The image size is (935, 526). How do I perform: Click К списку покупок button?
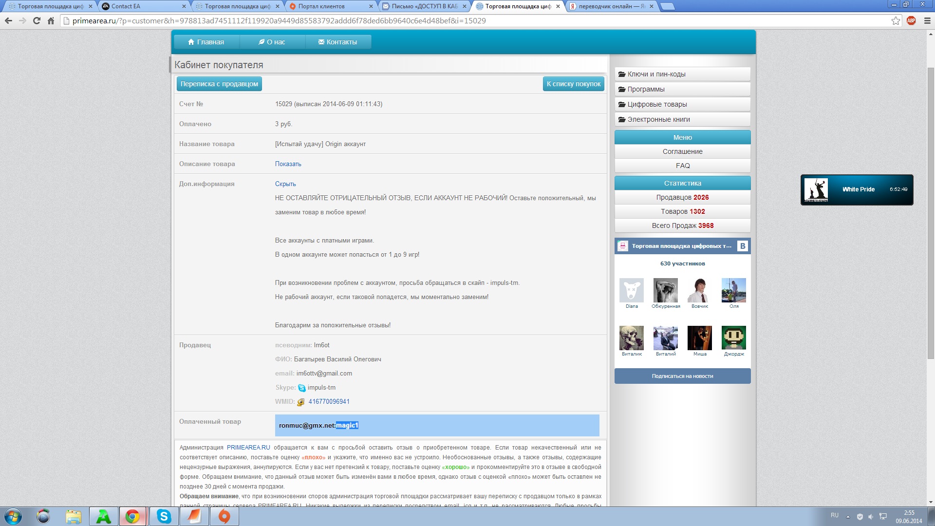pyautogui.click(x=574, y=84)
